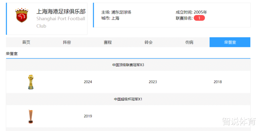260x131 pixels.
Task: Click the 城市: 上海 text
Action: [110, 18]
